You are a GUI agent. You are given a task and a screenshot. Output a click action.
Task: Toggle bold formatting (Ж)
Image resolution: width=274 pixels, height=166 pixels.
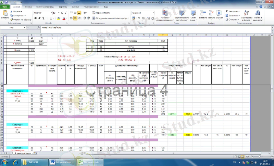pyautogui.click(x=35, y=18)
